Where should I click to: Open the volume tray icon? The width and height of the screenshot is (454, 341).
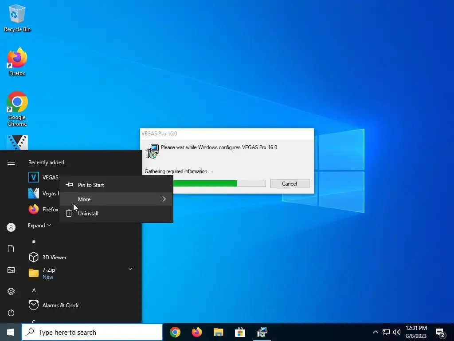pos(397,332)
